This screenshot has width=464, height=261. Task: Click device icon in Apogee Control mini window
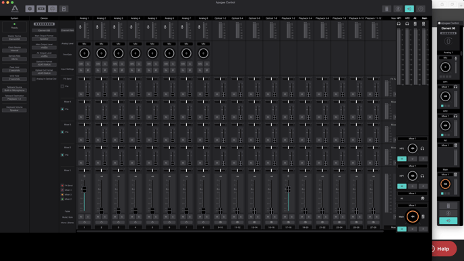coord(448,206)
